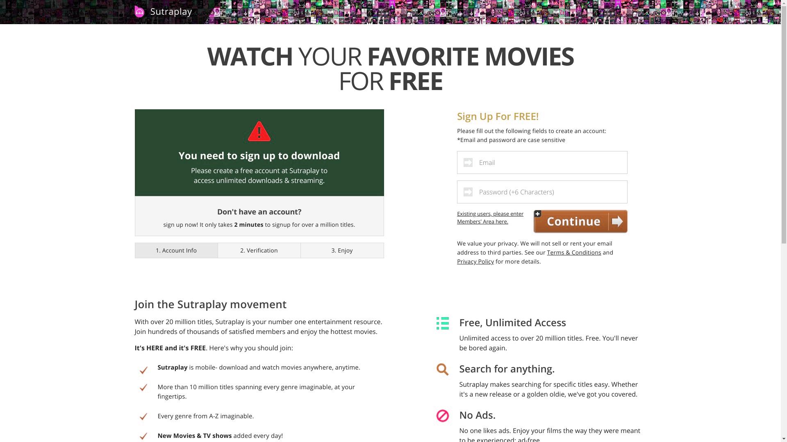Click the green list icon beside Free, Unlimited Access
Image resolution: width=787 pixels, height=442 pixels.
point(443,323)
